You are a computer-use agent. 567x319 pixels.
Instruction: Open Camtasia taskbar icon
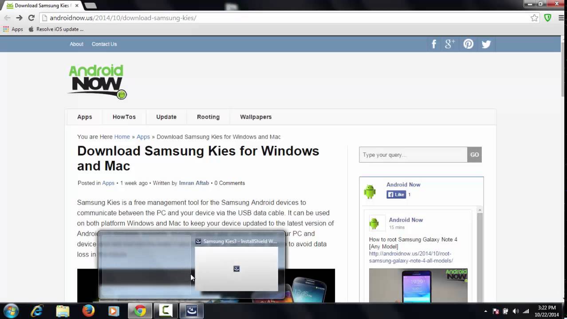click(x=165, y=311)
